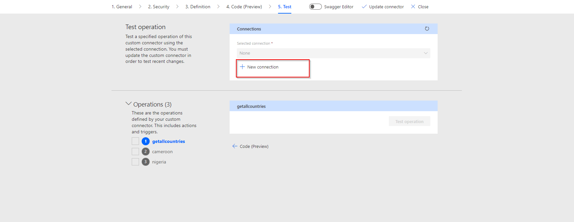Screen dimensions: 574x222
Task: Open the 4. Code (Preview) step
Action: point(244,7)
